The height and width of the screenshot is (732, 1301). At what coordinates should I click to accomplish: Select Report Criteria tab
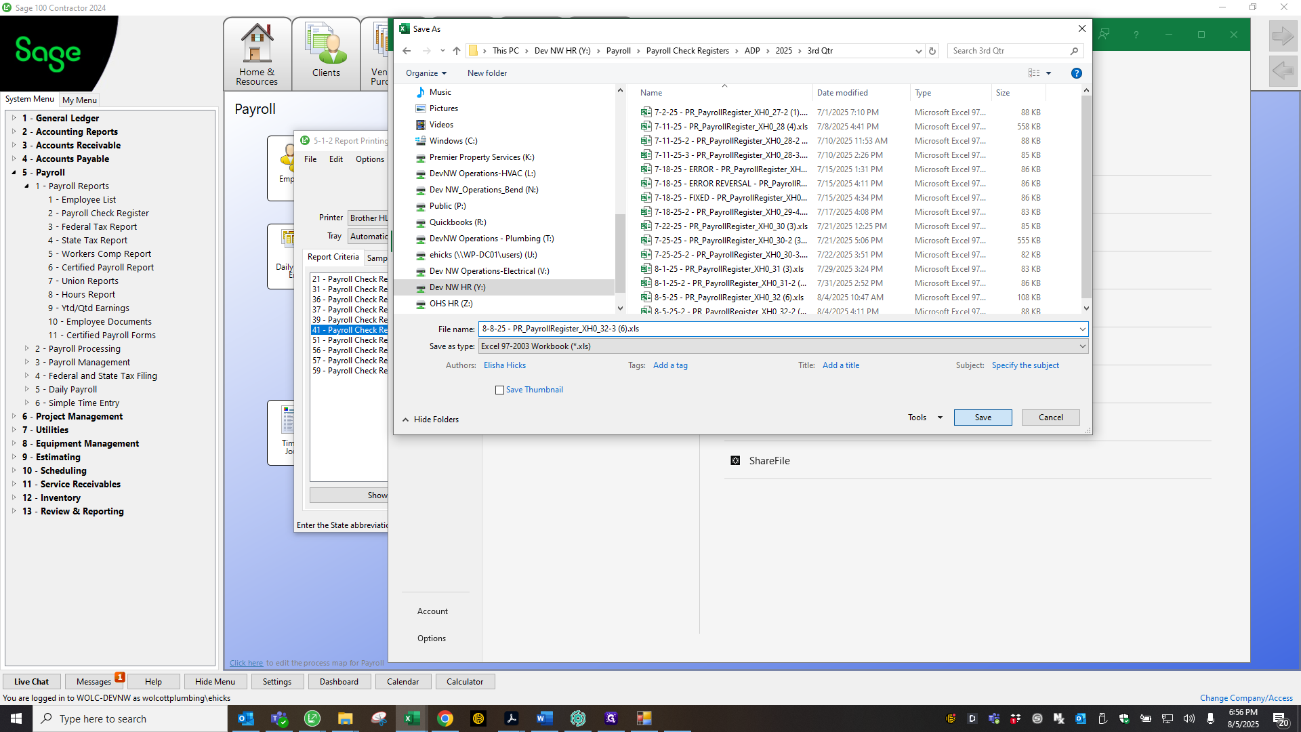coord(333,257)
